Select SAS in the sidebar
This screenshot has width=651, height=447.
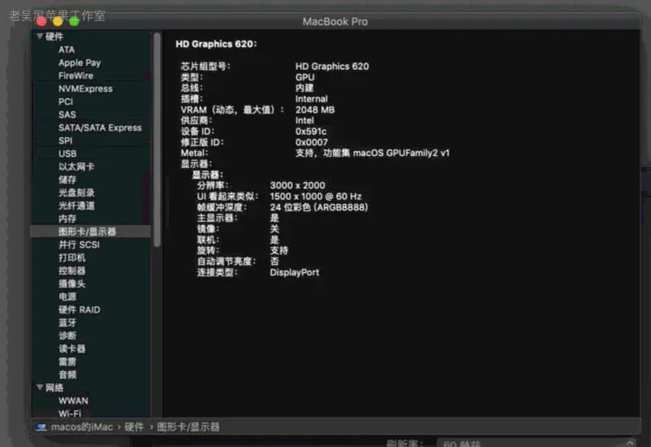coord(67,114)
